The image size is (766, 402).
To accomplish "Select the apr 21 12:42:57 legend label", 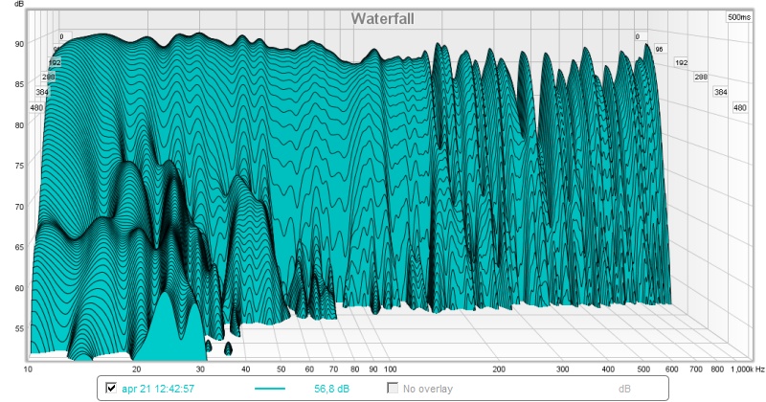I will 158,389.
